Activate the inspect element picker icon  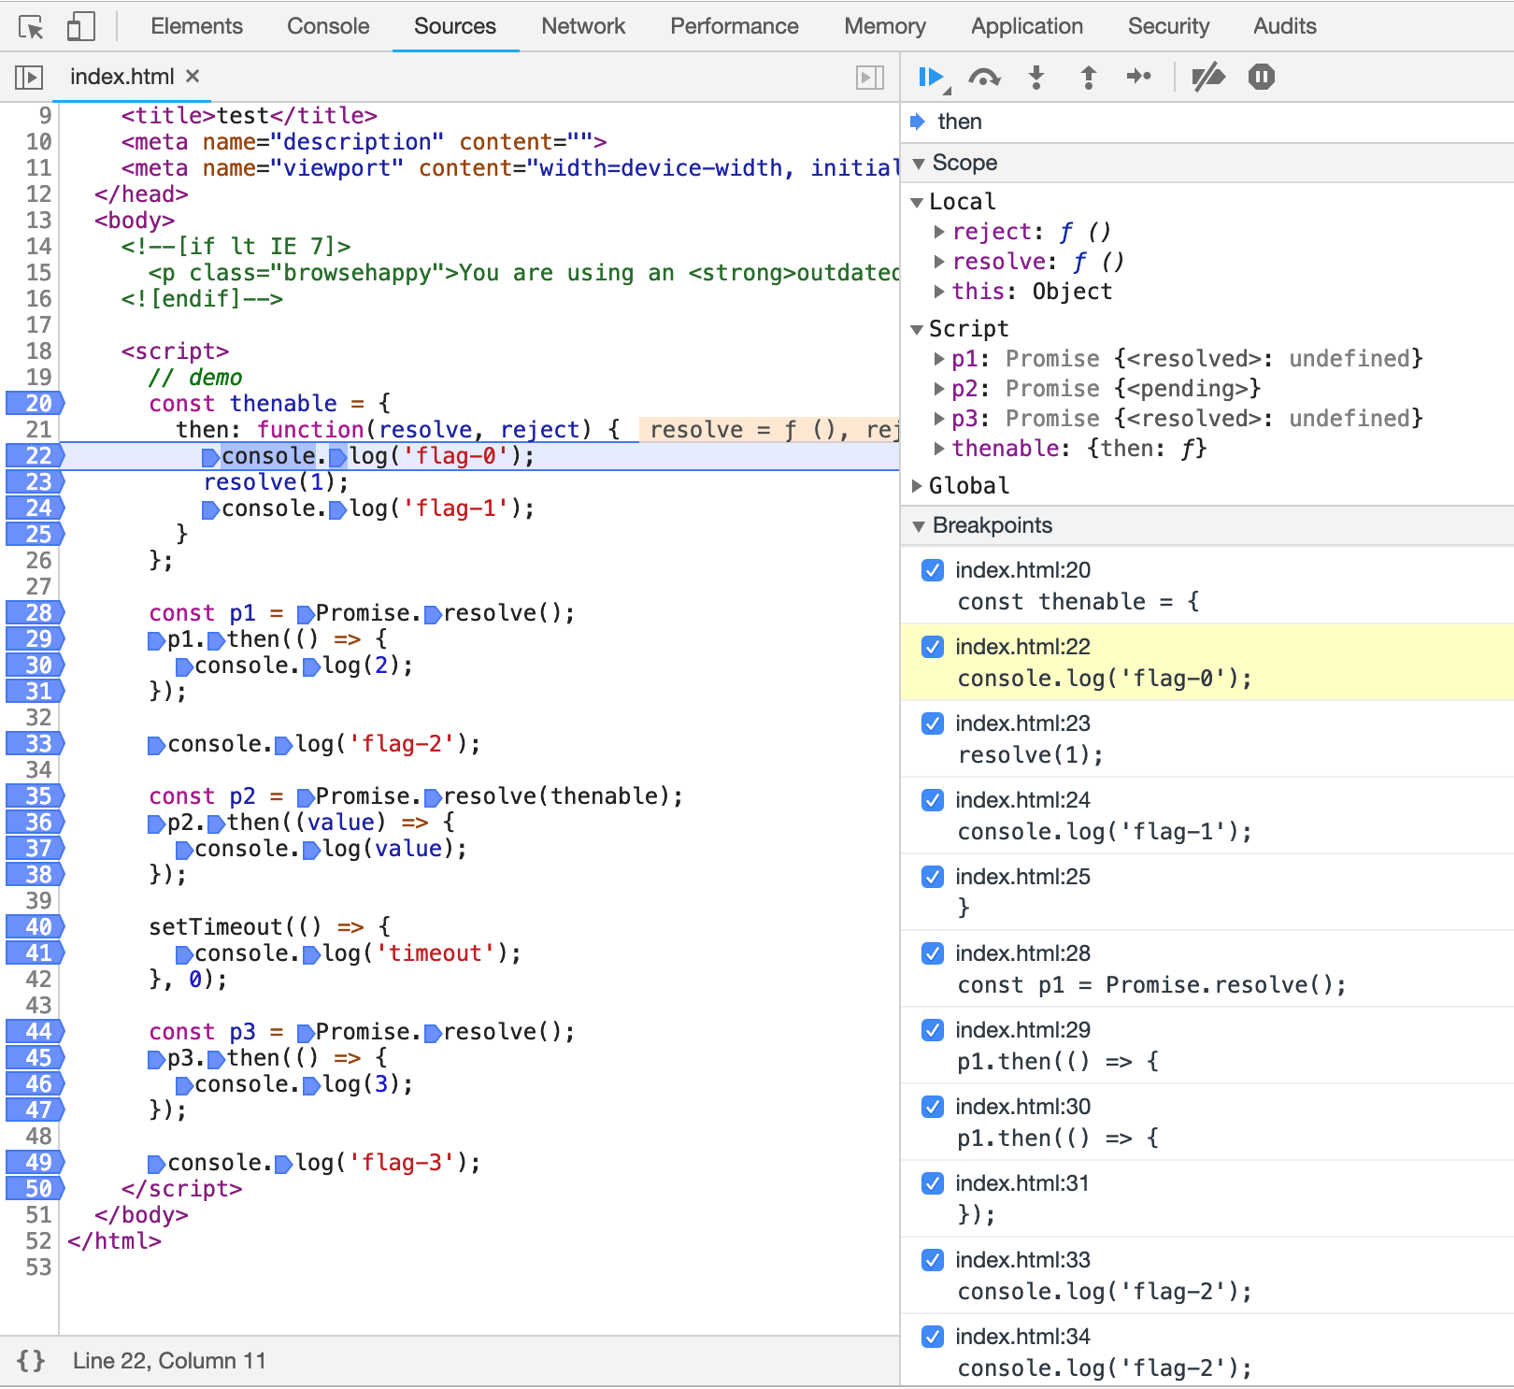pos(31,27)
